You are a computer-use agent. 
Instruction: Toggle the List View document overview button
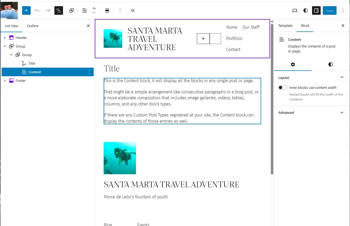(58, 10)
